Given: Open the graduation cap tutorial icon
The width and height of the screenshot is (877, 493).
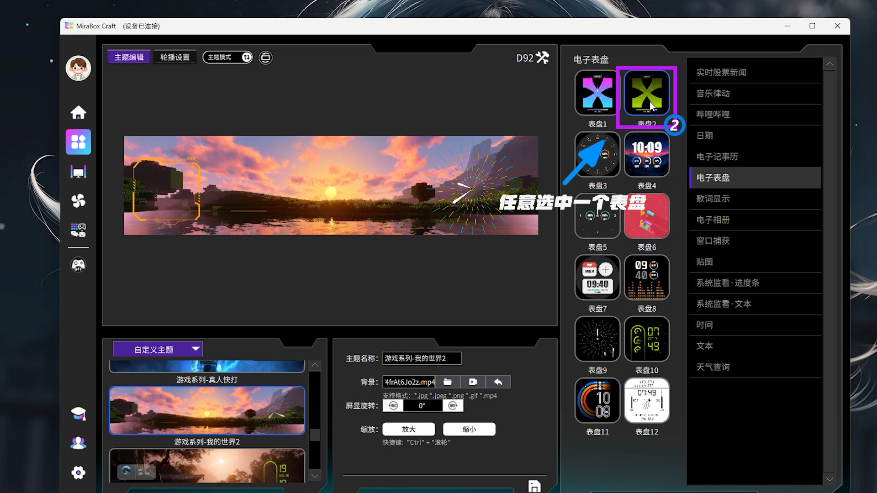Looking at the screenshot, I should point(78,414).
